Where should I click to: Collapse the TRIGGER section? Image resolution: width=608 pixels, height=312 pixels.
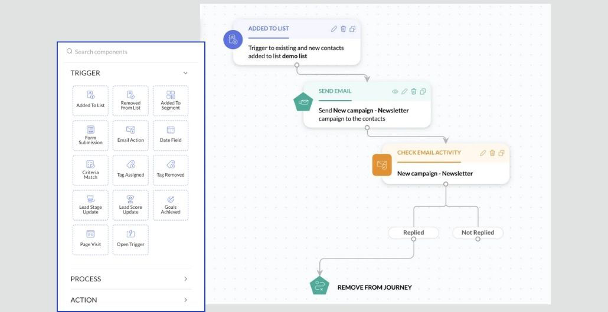point(185,73)
